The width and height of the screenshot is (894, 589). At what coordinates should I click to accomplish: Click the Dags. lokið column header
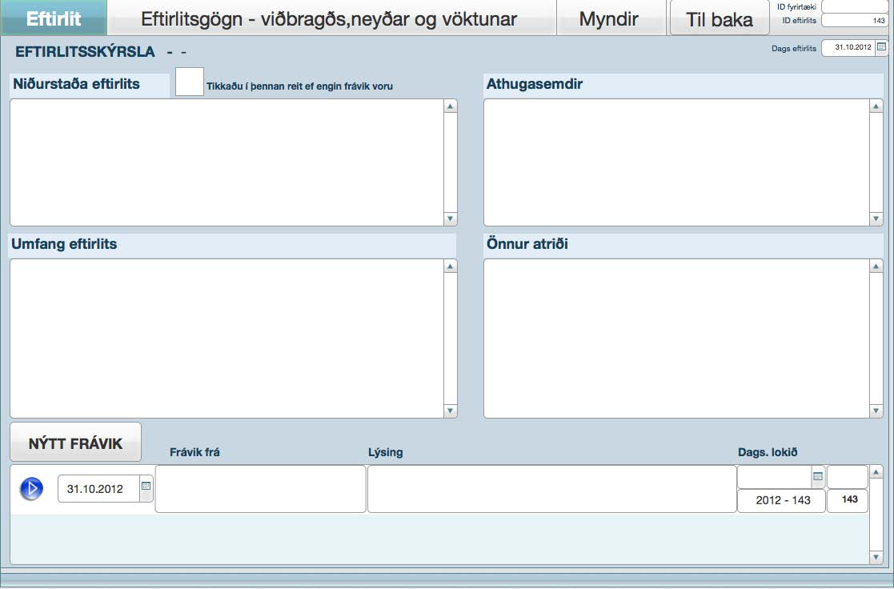(768, 452)
